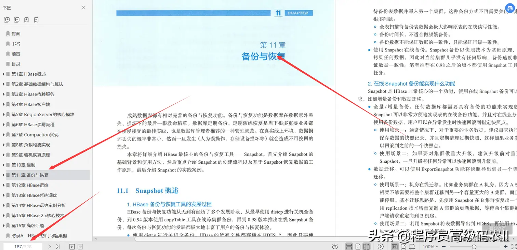Collapse all bookmarks in the panel
Screen dimensions: 517x250
point(16,20)
